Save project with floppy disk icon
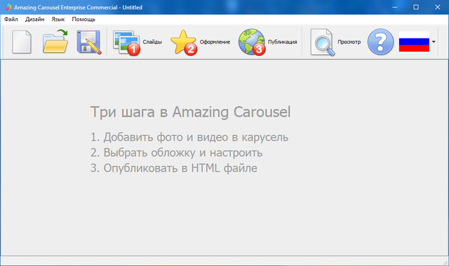Screen dimensions: 449x266 click(x=89, y=42)
